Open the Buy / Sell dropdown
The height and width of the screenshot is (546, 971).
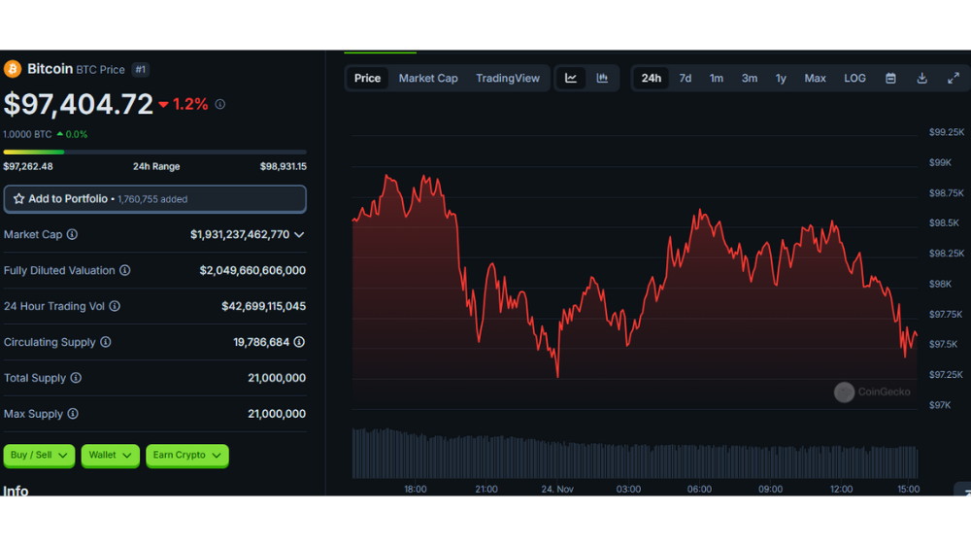pos(39,456)
